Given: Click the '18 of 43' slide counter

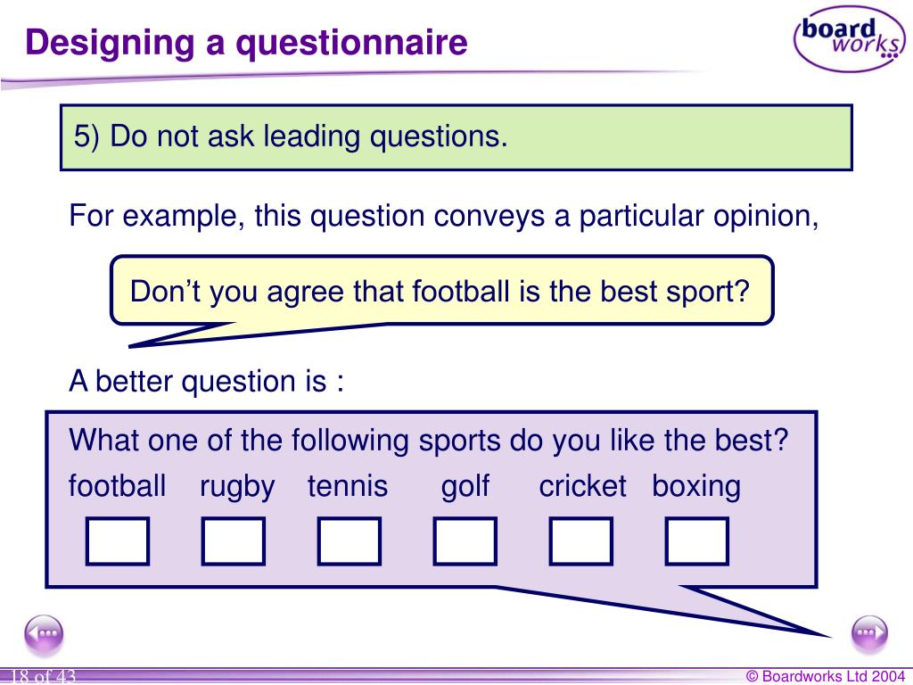Looking at the screenshot, I should pyautogui.click(x=43, y=676).
